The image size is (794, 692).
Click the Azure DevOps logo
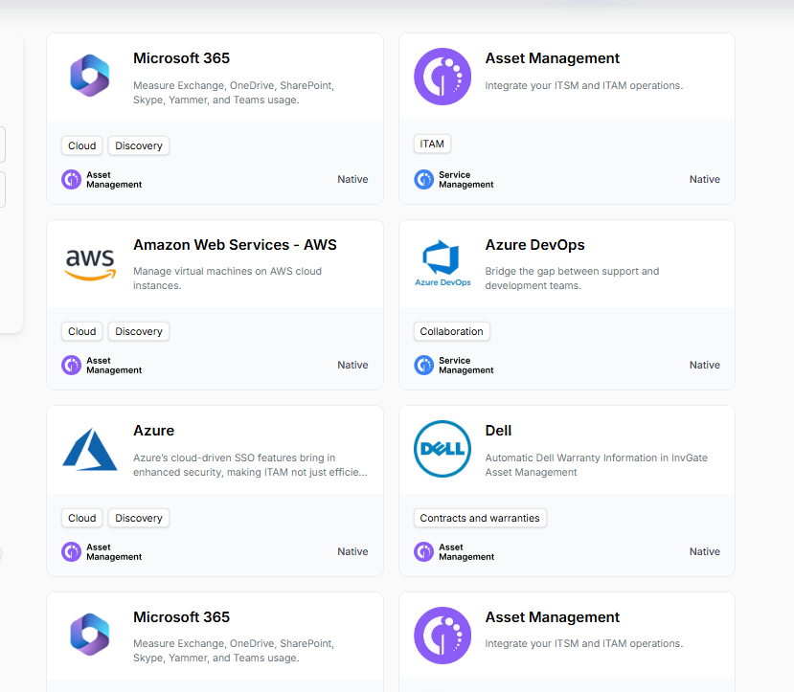tap(442, 263)
